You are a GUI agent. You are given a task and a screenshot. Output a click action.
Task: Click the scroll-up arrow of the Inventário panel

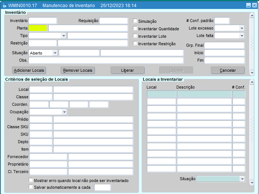coord(252,14)
